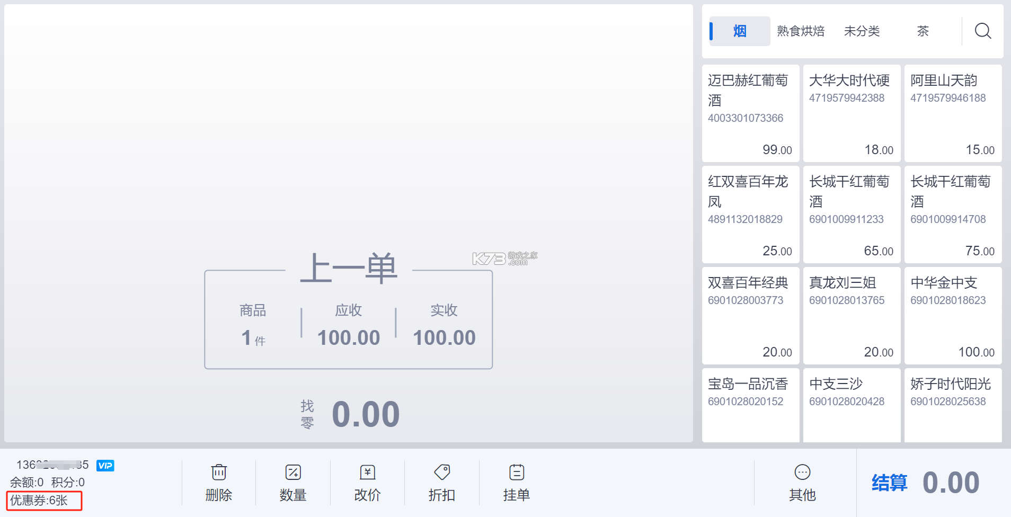Open the 其他 more options icon
This screenshot has width=1011, height=517.
click(x=803, y=471)
